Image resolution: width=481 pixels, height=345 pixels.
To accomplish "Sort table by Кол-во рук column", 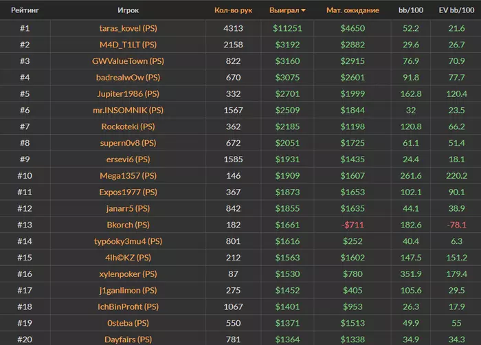I will point(234,11).
